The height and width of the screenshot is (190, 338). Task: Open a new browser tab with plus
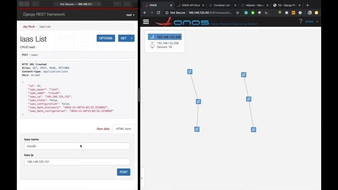[307, 5]
